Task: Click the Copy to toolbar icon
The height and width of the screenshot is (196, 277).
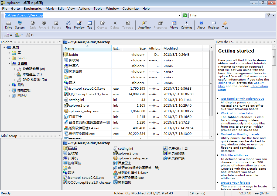Action: 102,25
